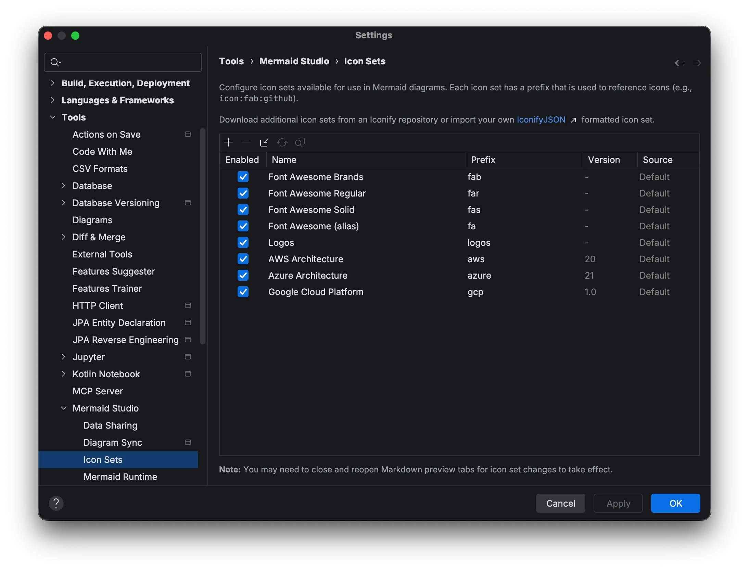
Task: Toggle the Google Cloud Platform checkbox
Action: pos(243,292)
